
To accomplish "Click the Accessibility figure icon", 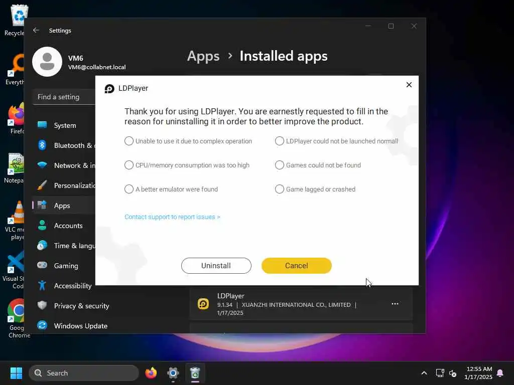I will coord(42,285).
